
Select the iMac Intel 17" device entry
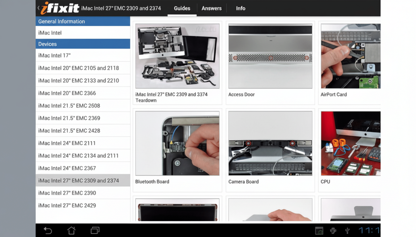[83, 55]
